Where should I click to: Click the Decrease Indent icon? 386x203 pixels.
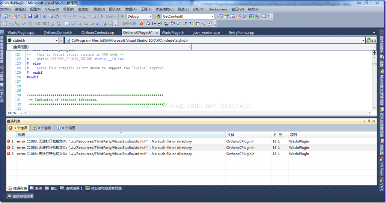click(x=38, y=24)
